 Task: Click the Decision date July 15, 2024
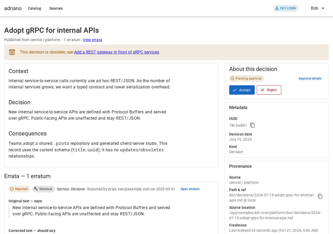coord(240,139)
